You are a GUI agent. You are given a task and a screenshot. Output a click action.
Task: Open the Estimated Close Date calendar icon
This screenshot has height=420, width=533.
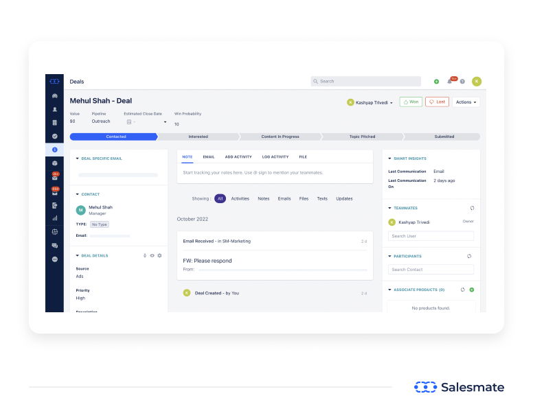click(x=129, y=122)
